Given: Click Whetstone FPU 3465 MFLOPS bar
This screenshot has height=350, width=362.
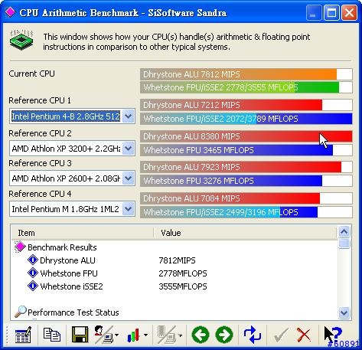Looking at the screenshot, I should pos(246,150).
